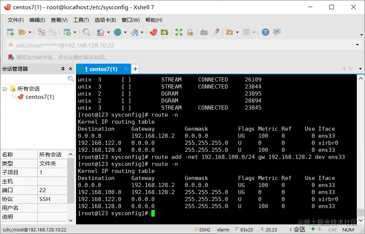Screen dimensions: 365x234
Task: Expand the globe encoding dropdown arrow
Action: [x=125, y=32]
